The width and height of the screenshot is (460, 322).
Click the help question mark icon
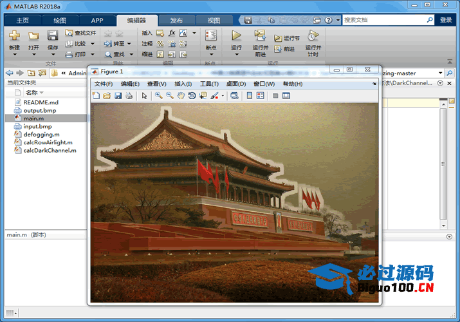pos(329,20)
